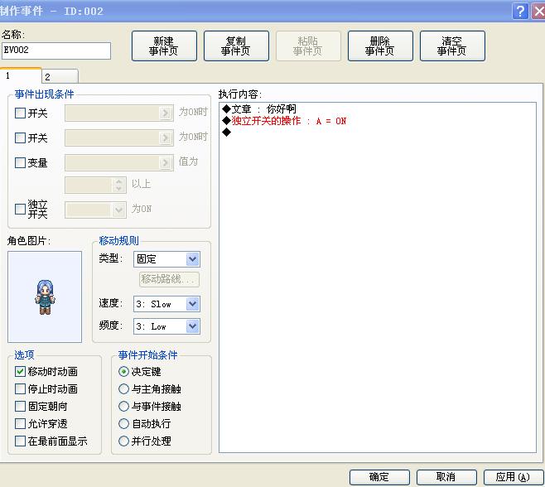Click the 应用(A) button
Viewport: 545px width, 487px height.
coord(514,477)
